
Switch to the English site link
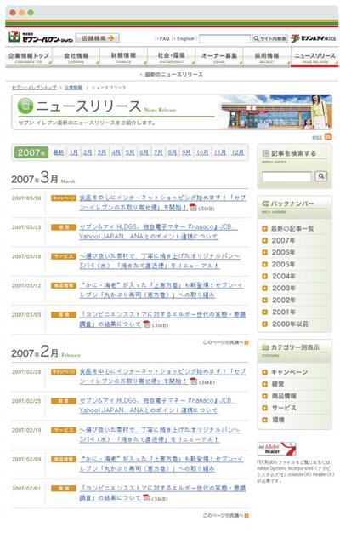[x=184, y=39]
